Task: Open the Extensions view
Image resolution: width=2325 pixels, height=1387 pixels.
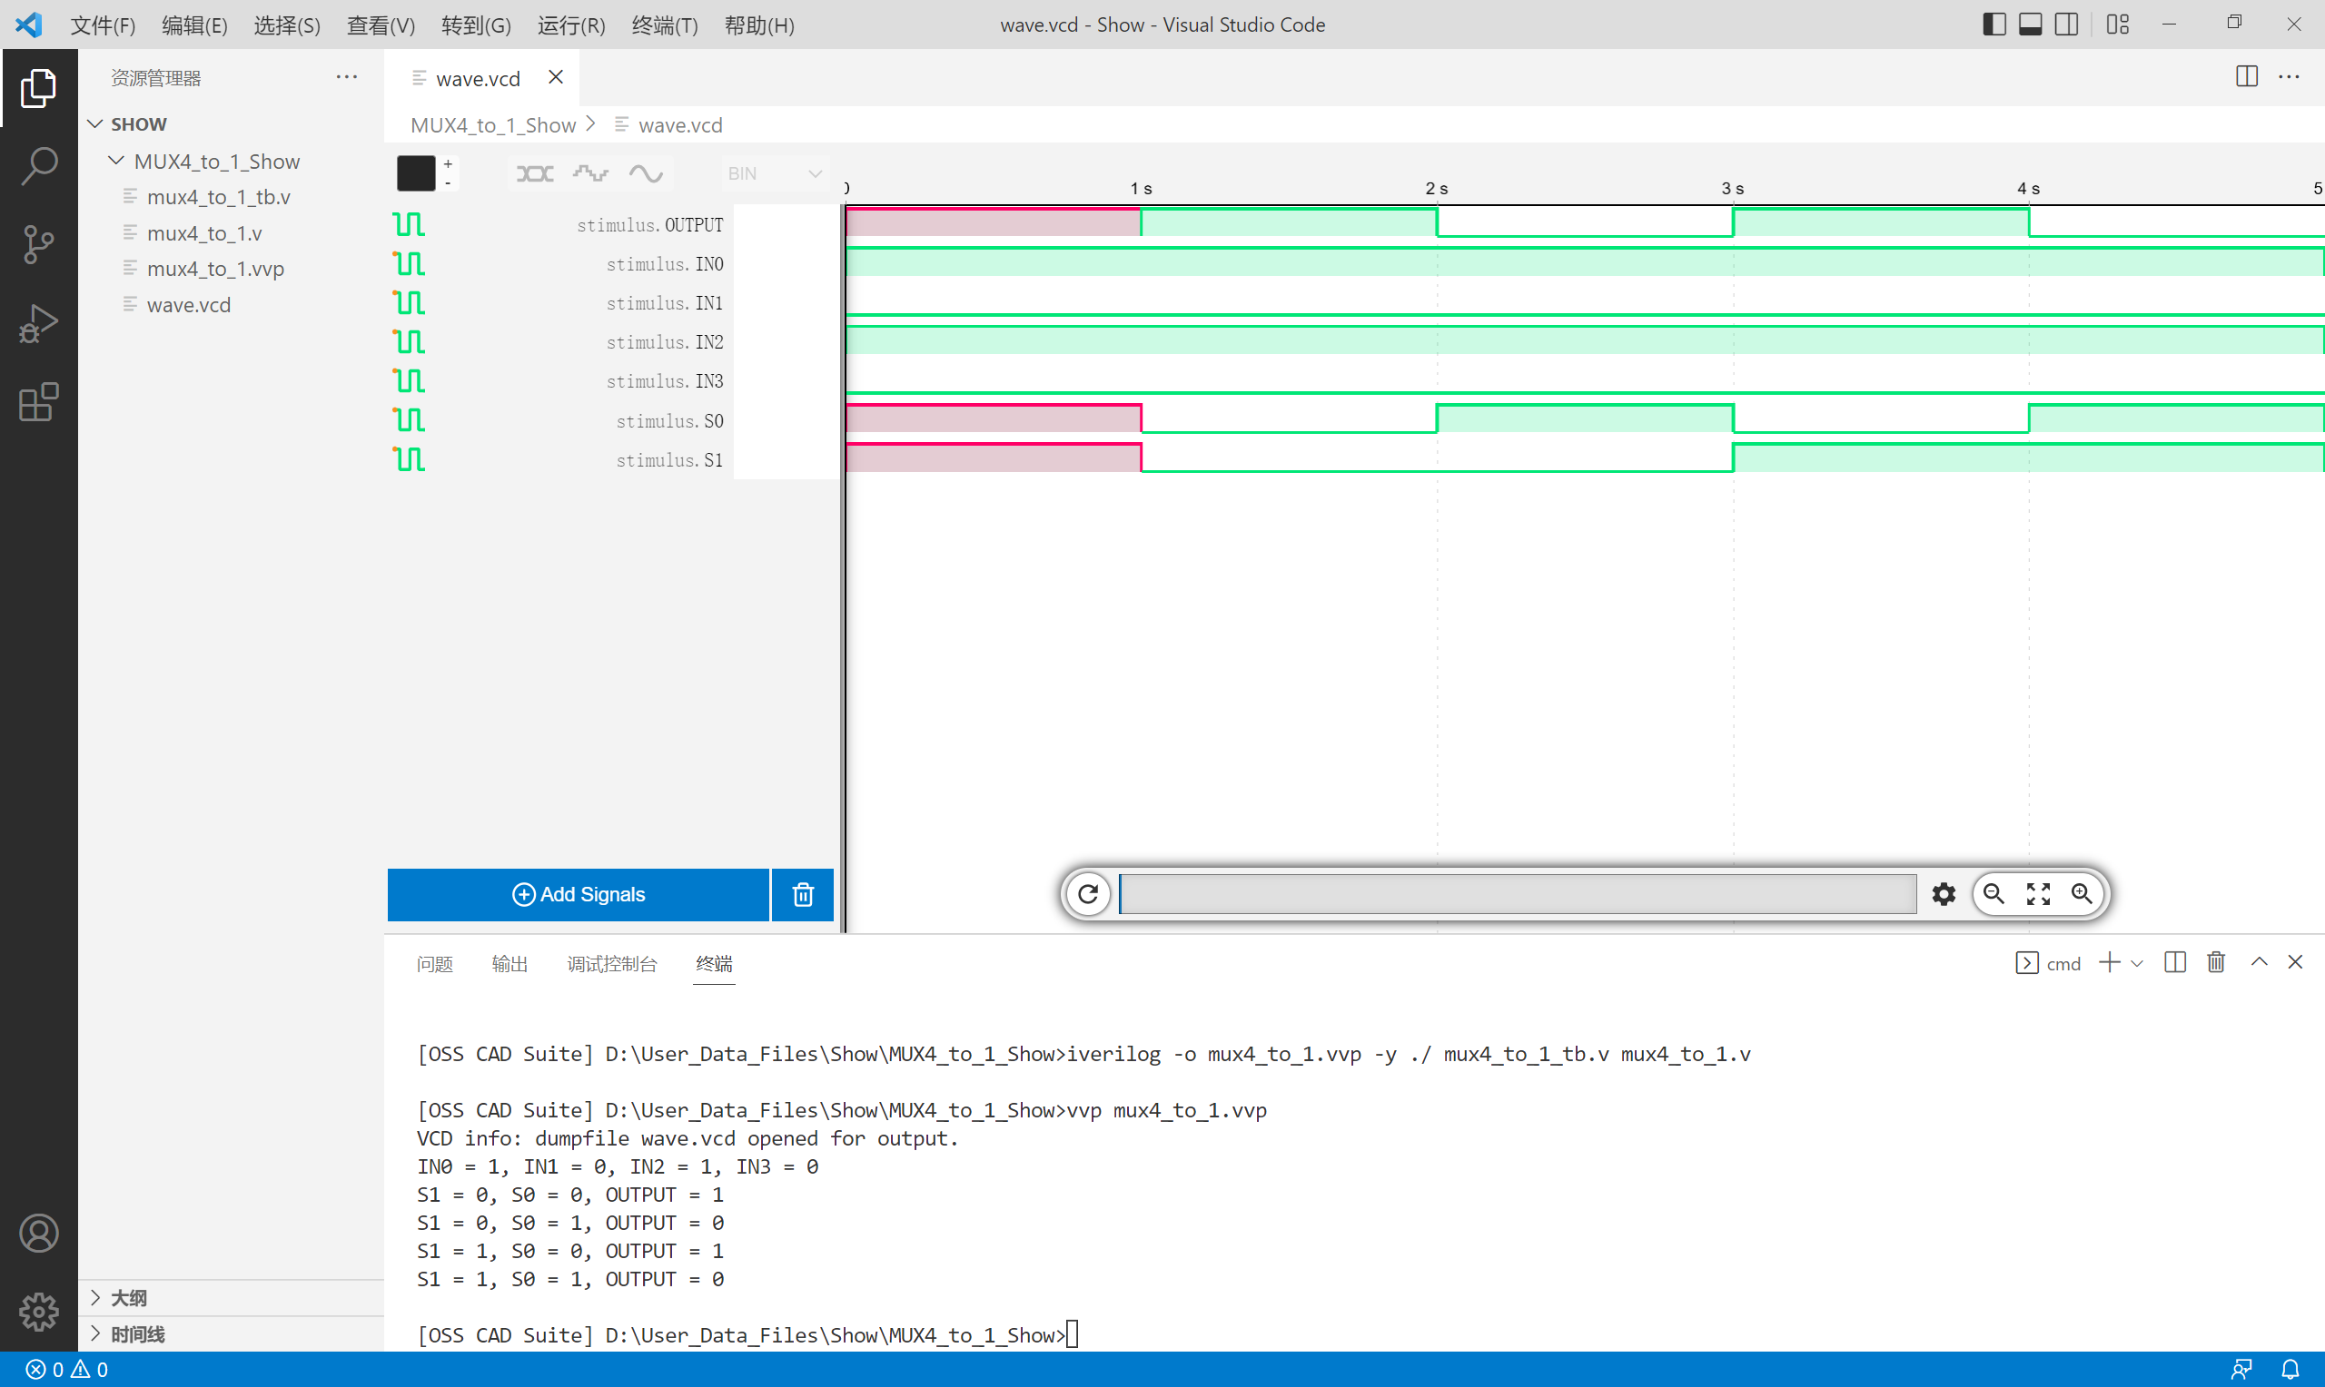Action: tap(38, 402)
